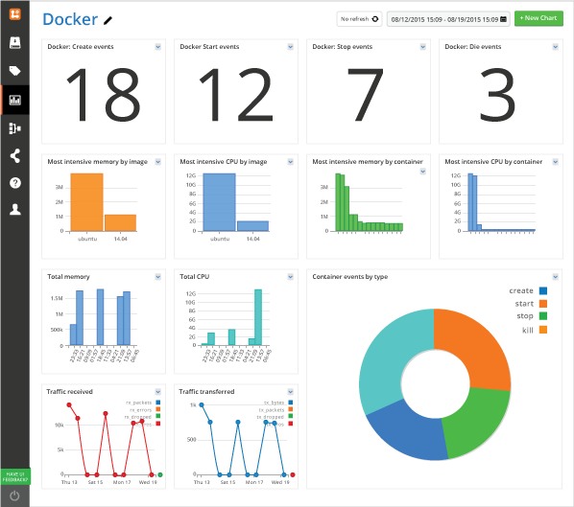Expand Most intensive CPU by image menu
The image size is (574, 507).
point(290,162)
